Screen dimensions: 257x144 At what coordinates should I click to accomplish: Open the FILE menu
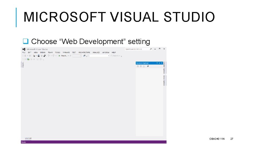point(24,53)
